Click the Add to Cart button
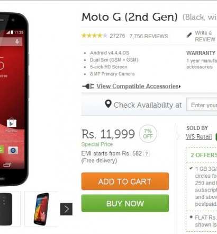The height and width of the screenshot is (234, 217). click(x=125, y=181)
